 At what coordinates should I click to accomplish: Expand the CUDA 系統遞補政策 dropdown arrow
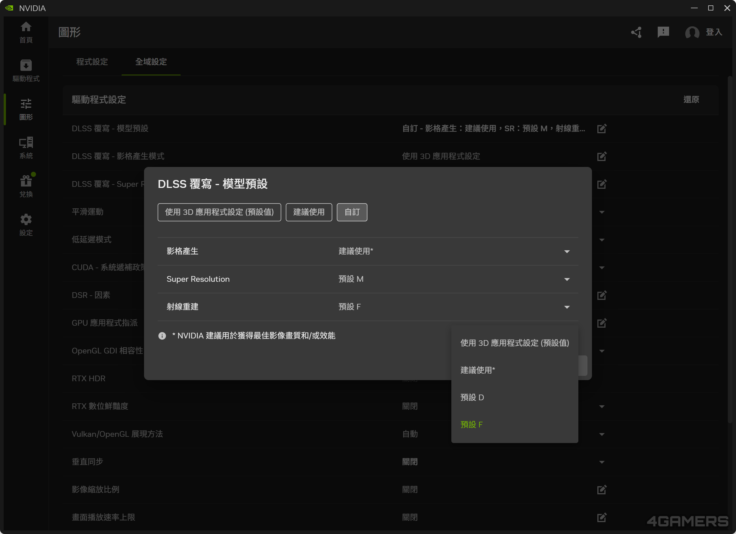pos(602,268)
